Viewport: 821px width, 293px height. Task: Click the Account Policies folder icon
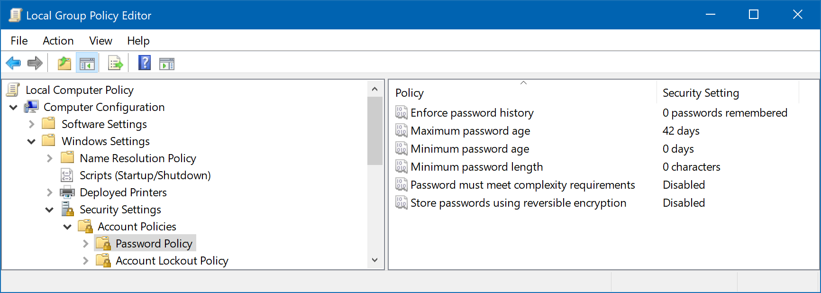tap(85, 226)
